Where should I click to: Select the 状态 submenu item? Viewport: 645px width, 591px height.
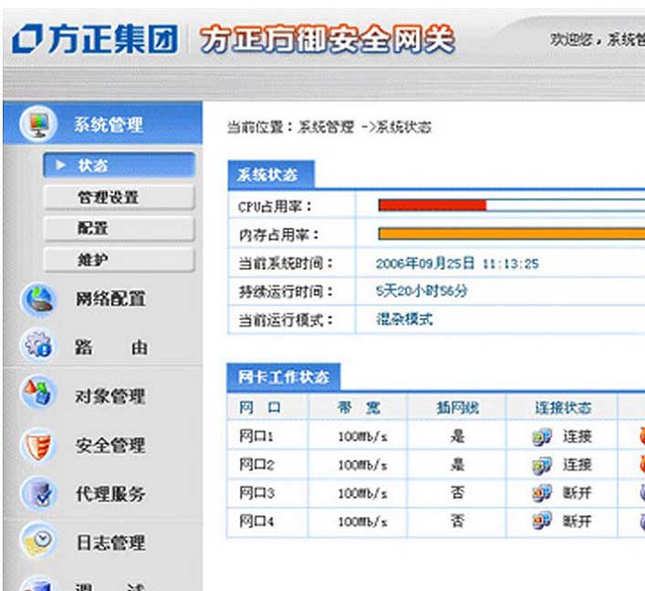[119, 165]
